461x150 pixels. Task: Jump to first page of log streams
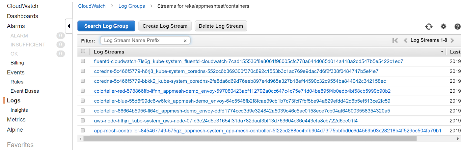pyautogui.click(x=395, y=40)
